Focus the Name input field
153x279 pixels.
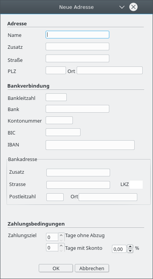pos(77,35)
